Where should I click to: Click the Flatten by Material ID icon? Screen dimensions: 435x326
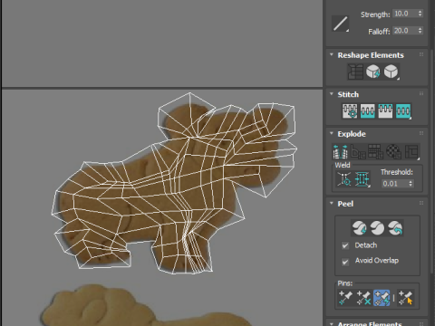393,151
